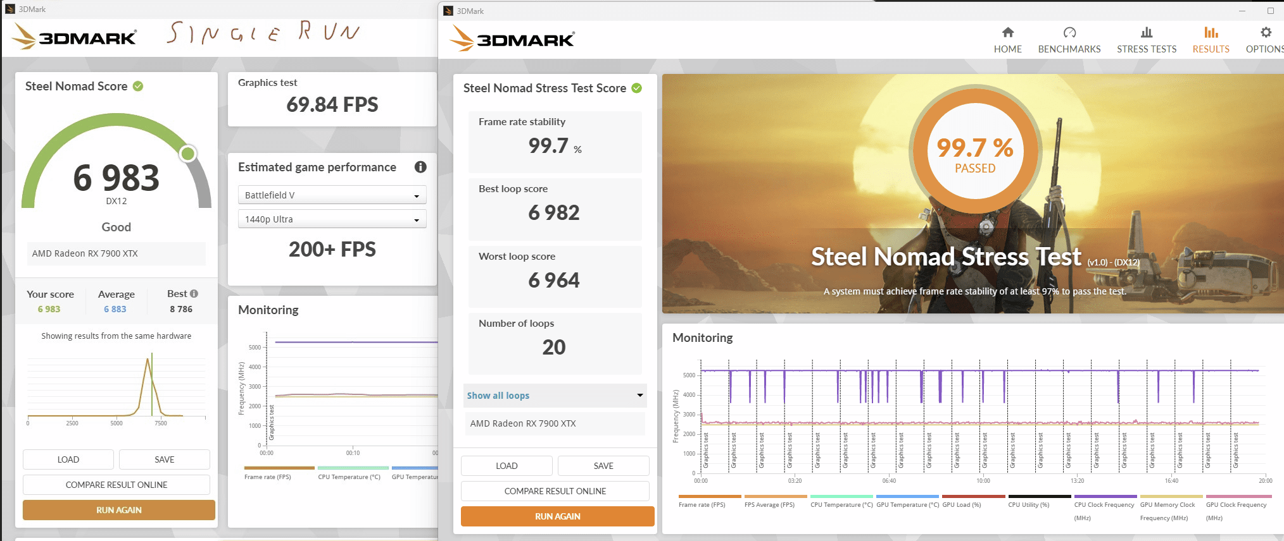Open the BENCHMARKS tab
The height and width of the screenshot is (541, 1284).
click(x=1069, y=40)
